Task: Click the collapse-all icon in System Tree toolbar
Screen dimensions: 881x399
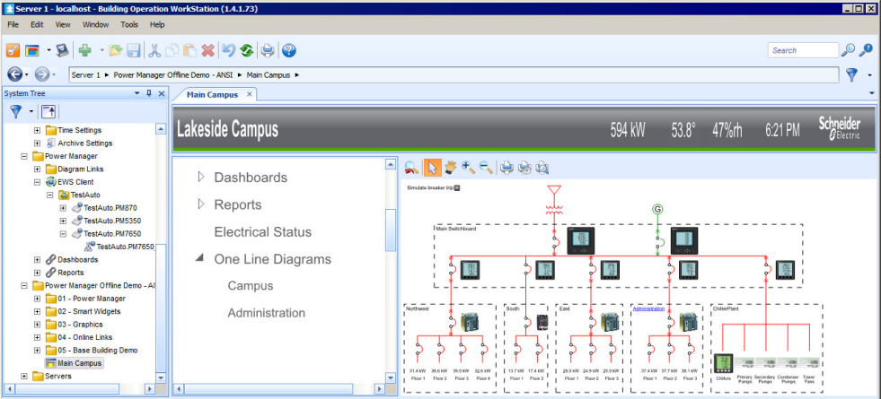Action: [48, 112]
